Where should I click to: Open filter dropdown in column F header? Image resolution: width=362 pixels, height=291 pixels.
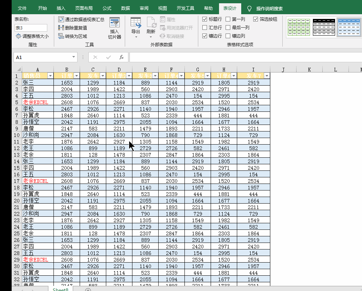click(x=181, y=76)
